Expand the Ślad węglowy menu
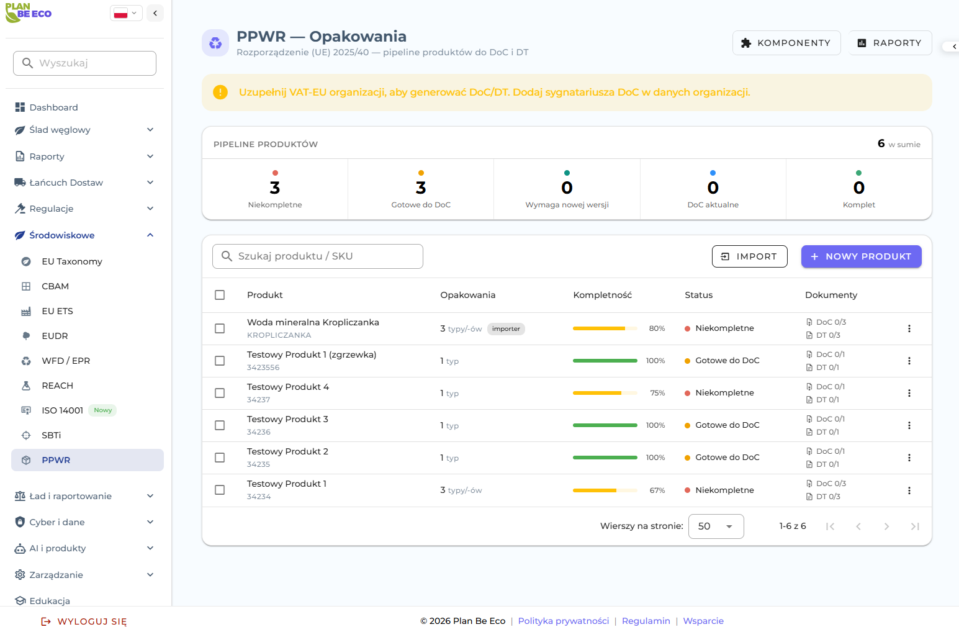 pyautogui.click(x=84, y=130)
